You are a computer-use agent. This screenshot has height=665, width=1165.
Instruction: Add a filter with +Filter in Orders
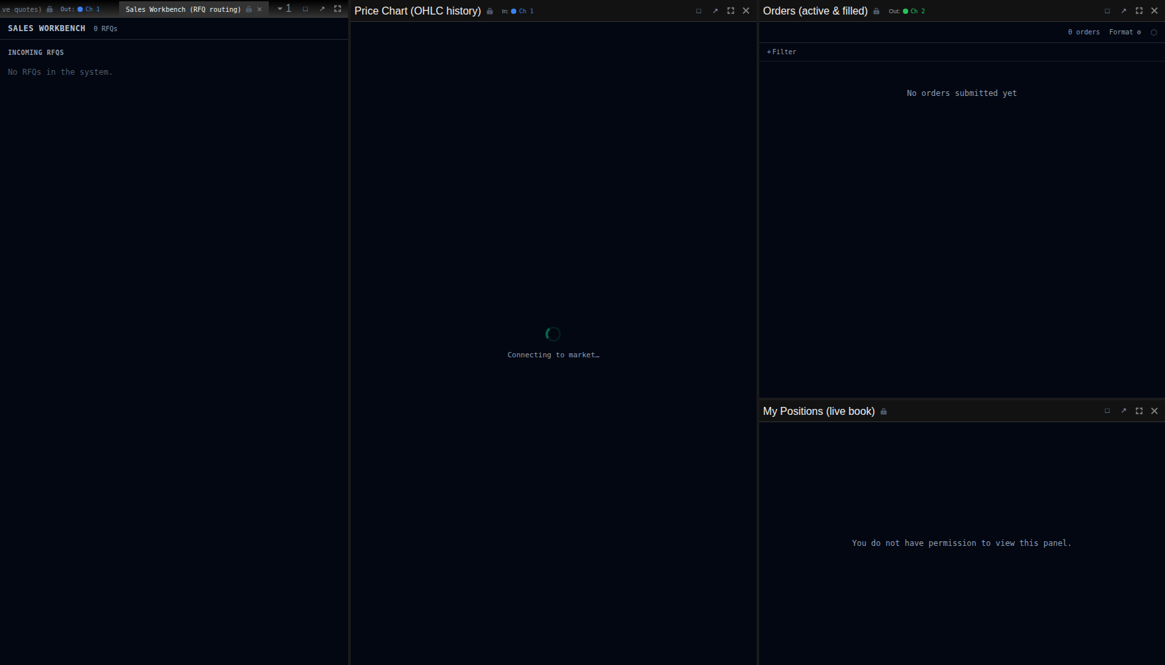pos(782,52)
